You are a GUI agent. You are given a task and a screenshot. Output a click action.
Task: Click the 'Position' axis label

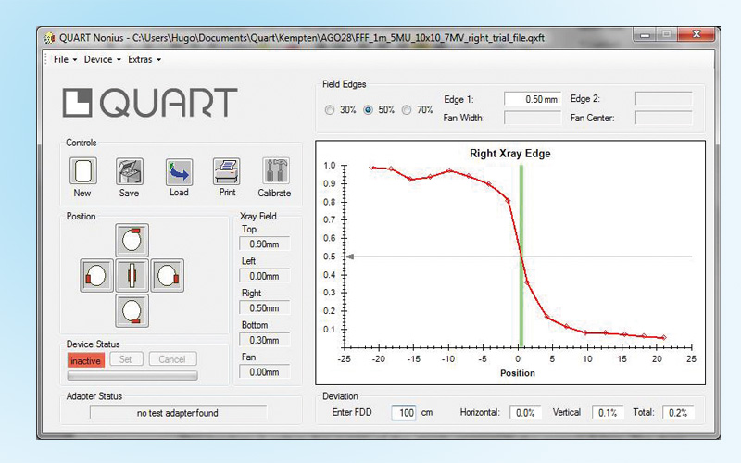point(518,373)
